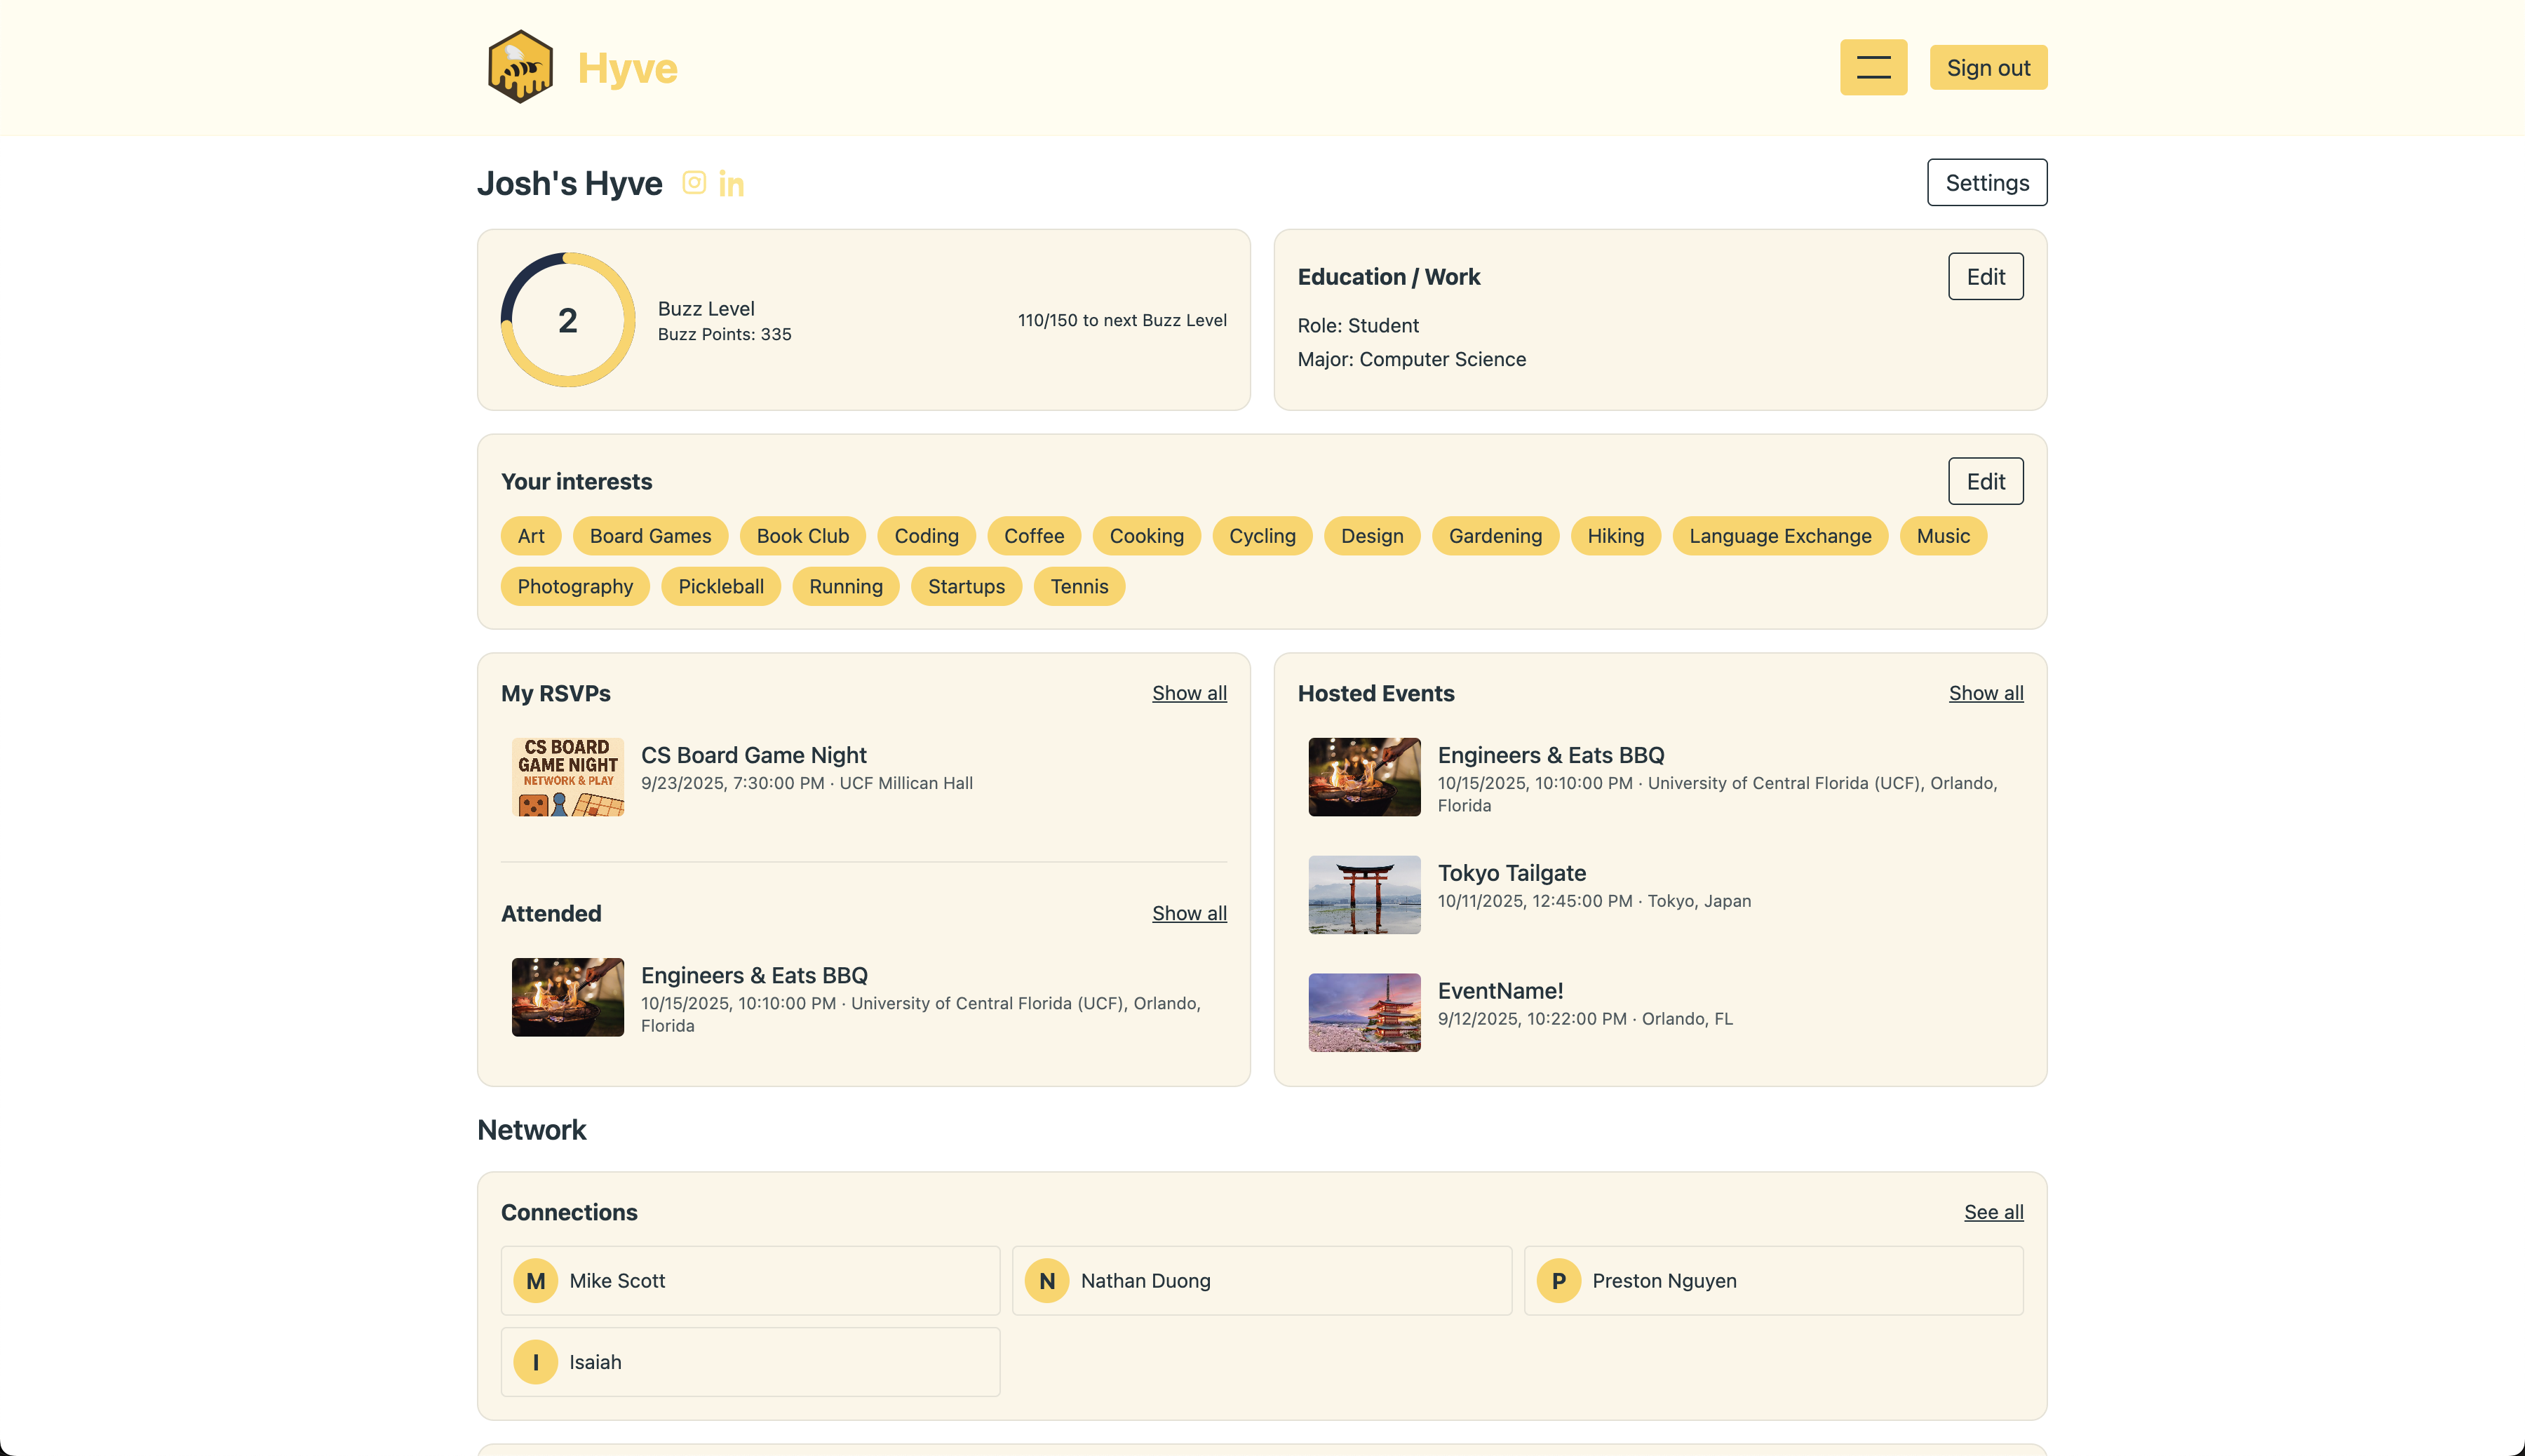Screen dimensions: 2525x1456
Task: Click Preston Nguyen's P avatar
Action: [x=1558, y=1280]
